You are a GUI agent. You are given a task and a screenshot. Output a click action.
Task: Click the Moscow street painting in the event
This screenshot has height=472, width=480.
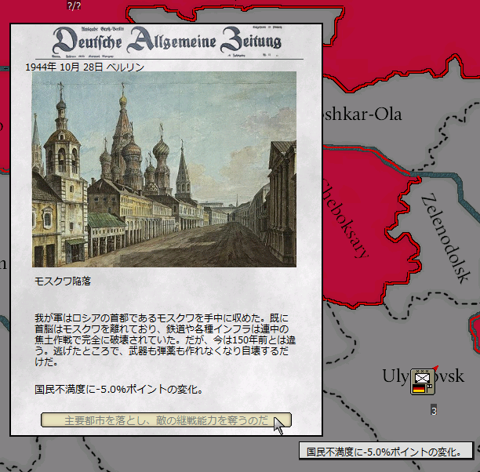[164, 169]
